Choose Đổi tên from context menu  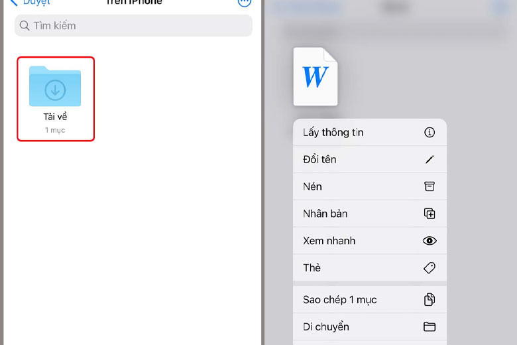(370, 159)
